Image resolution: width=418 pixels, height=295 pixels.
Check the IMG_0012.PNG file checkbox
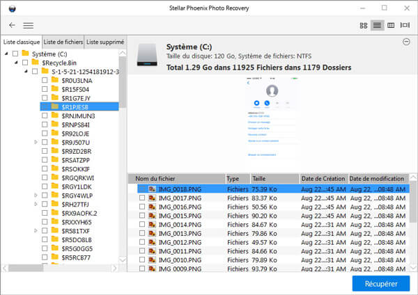click(142, 242)
